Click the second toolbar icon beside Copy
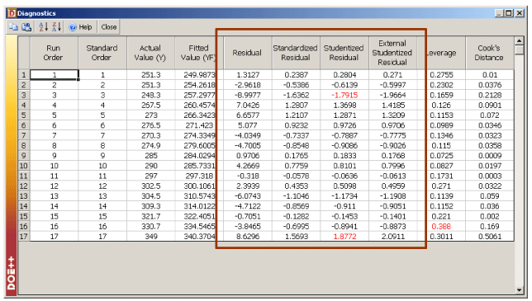Viewport: 532px width, 301px height. (26, 26)
